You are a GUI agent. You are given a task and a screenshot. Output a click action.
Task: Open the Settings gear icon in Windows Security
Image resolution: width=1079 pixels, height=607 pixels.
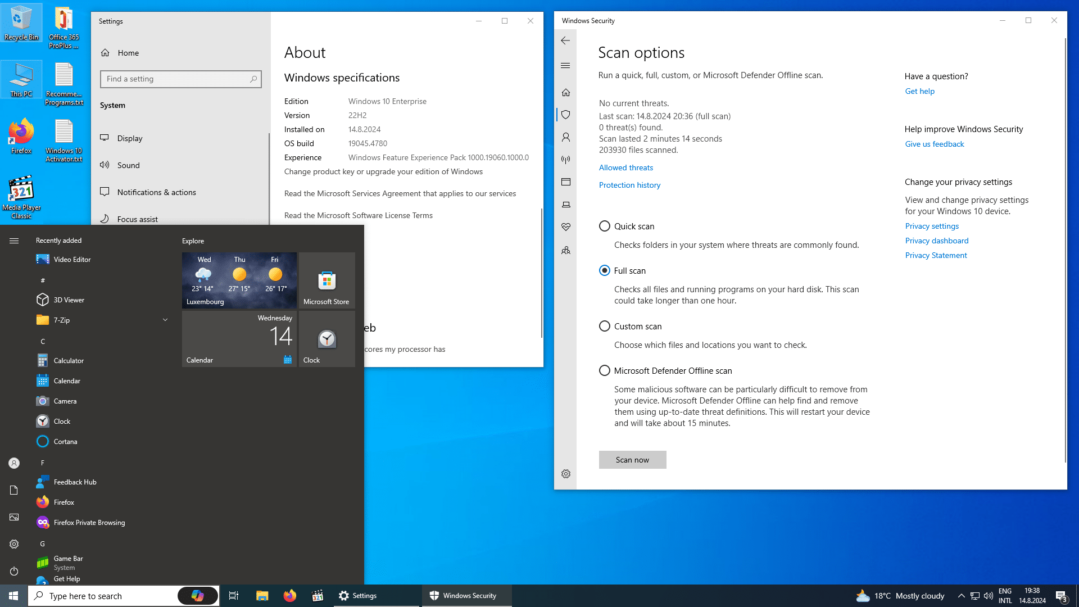[x=565, y=474]
